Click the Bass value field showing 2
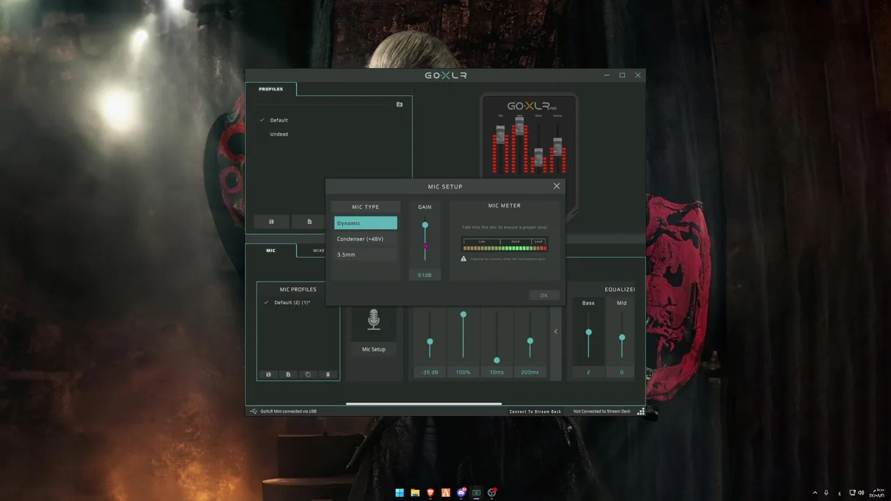This screenshot has width=891, height=501. pyautogui.click(x=588, y=372)
